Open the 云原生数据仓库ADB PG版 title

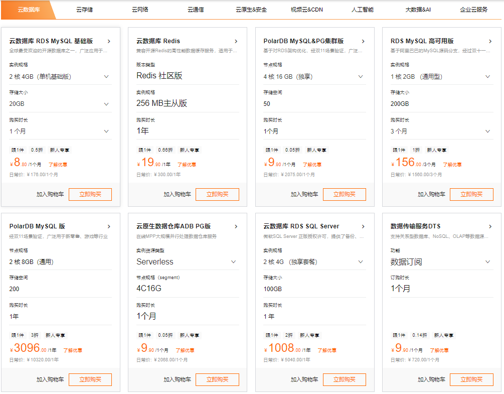(174, 226)
